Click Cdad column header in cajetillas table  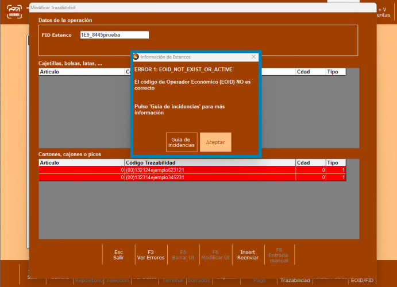[310, 72]
